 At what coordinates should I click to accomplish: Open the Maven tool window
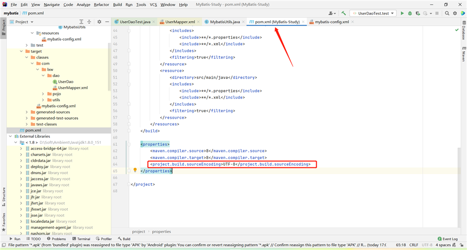point(464,54)
